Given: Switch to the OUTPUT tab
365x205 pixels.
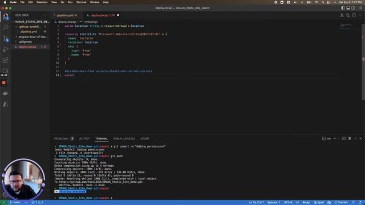Looking at the screenshot, I should (x=84, y=138).
